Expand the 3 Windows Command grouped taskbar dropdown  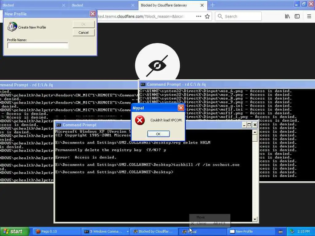point(128,231)
